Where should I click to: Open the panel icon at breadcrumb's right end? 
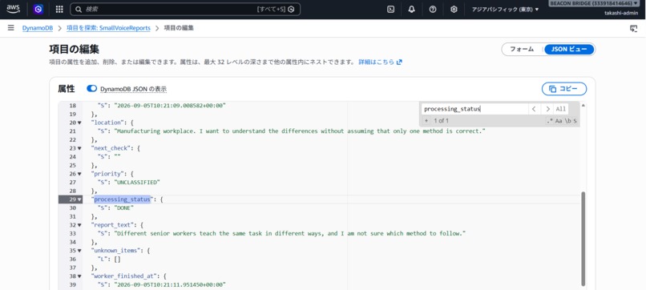pos(634,28)
